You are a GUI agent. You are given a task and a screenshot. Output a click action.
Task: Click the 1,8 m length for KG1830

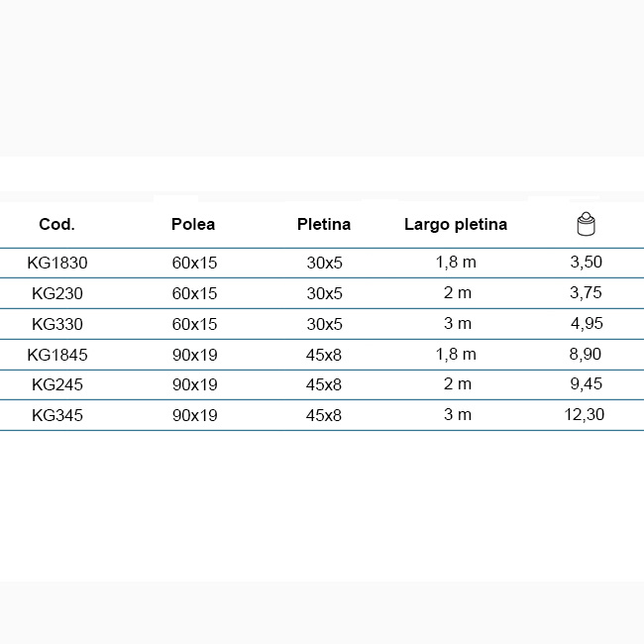point(456,262)
